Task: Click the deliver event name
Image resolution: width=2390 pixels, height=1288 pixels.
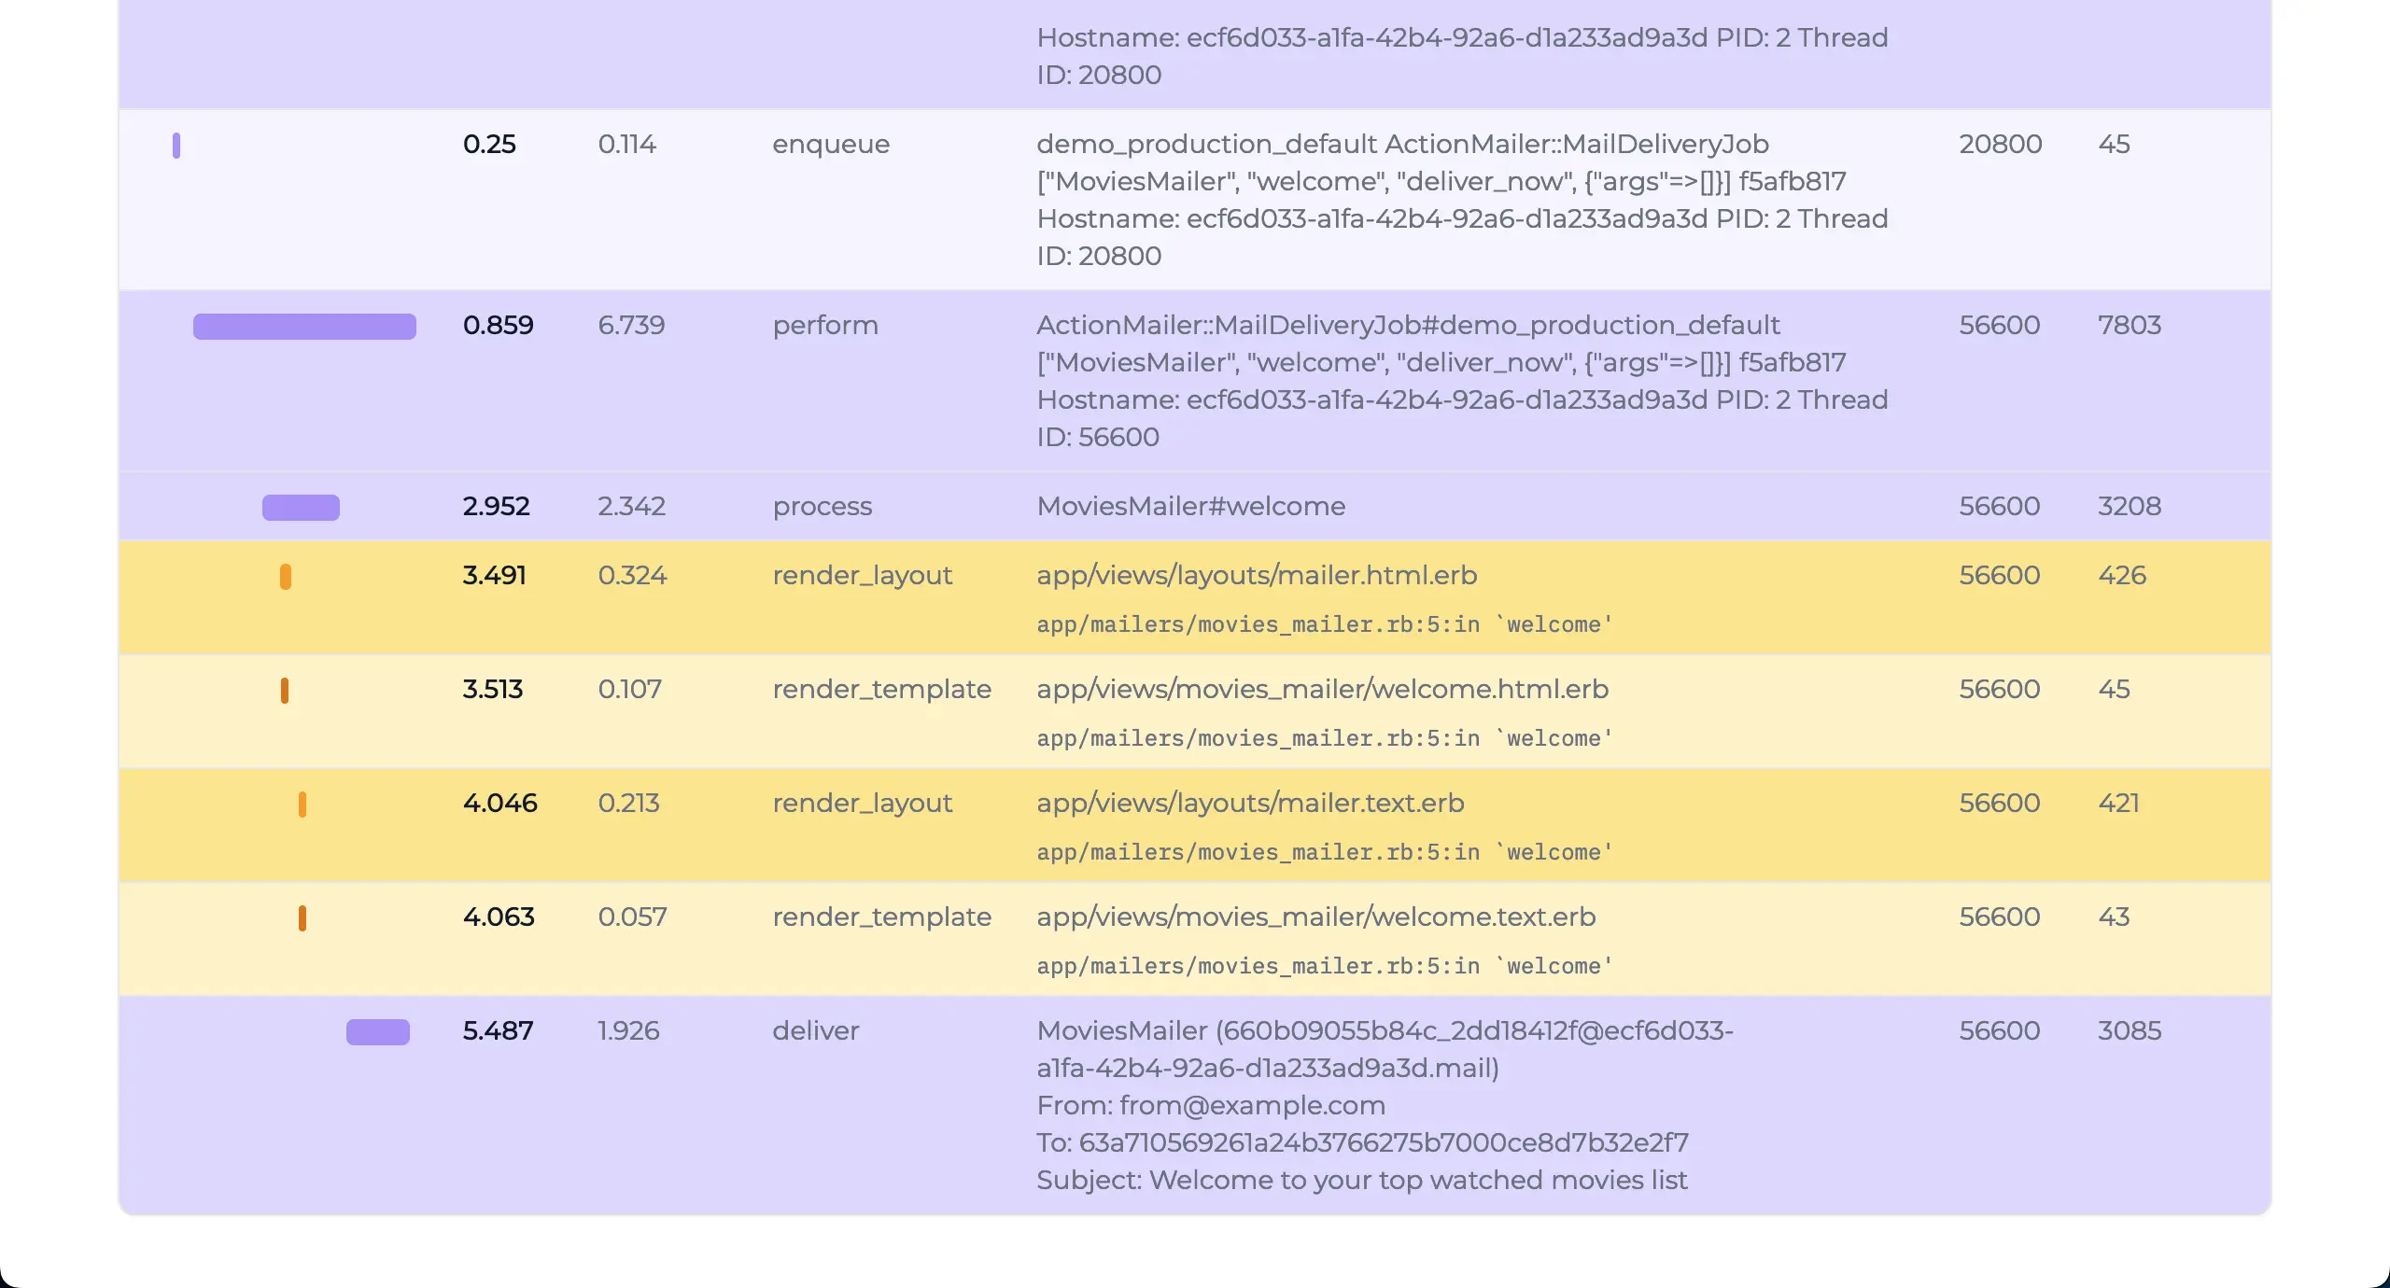Action: tap(816, 1030)
